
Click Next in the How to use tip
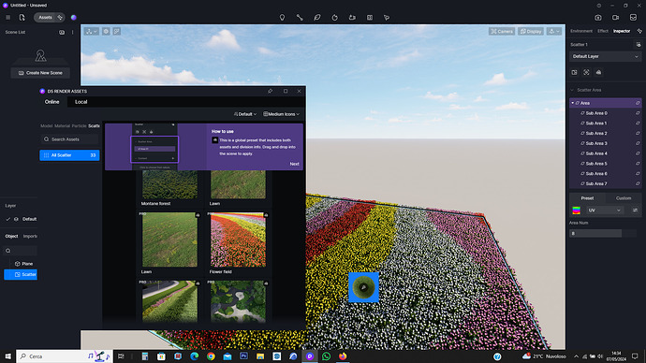pyautogui.click(x=294, y=164)
